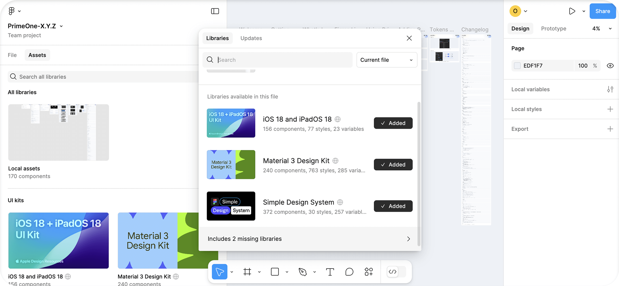Click user avatar O

515,11
